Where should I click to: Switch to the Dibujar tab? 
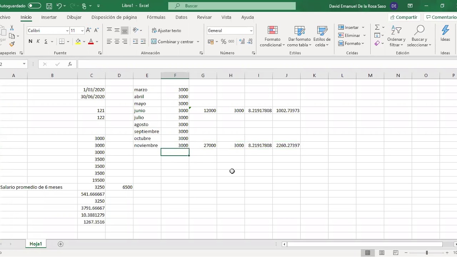click(x=74, y=17)
